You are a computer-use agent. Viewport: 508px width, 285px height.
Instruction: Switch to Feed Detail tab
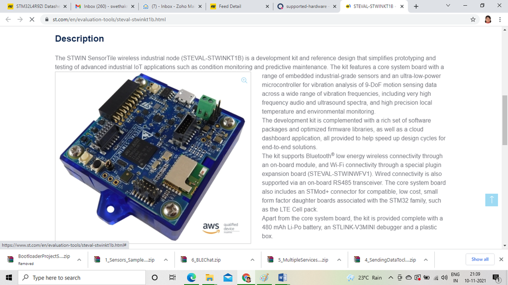tap(239, 7)
